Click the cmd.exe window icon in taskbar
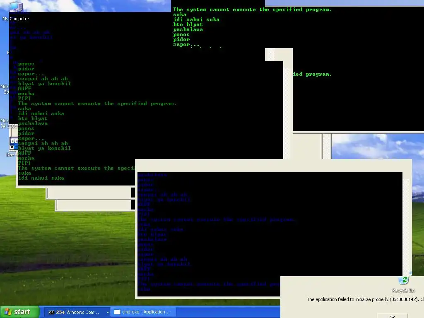This screenshot has width=424, height=318. tap(117, 312)
